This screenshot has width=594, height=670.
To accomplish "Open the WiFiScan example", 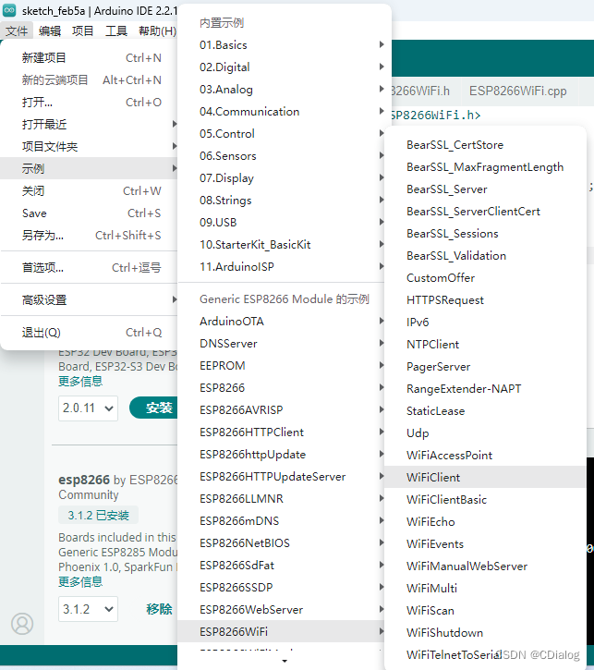I will [485, 611].
